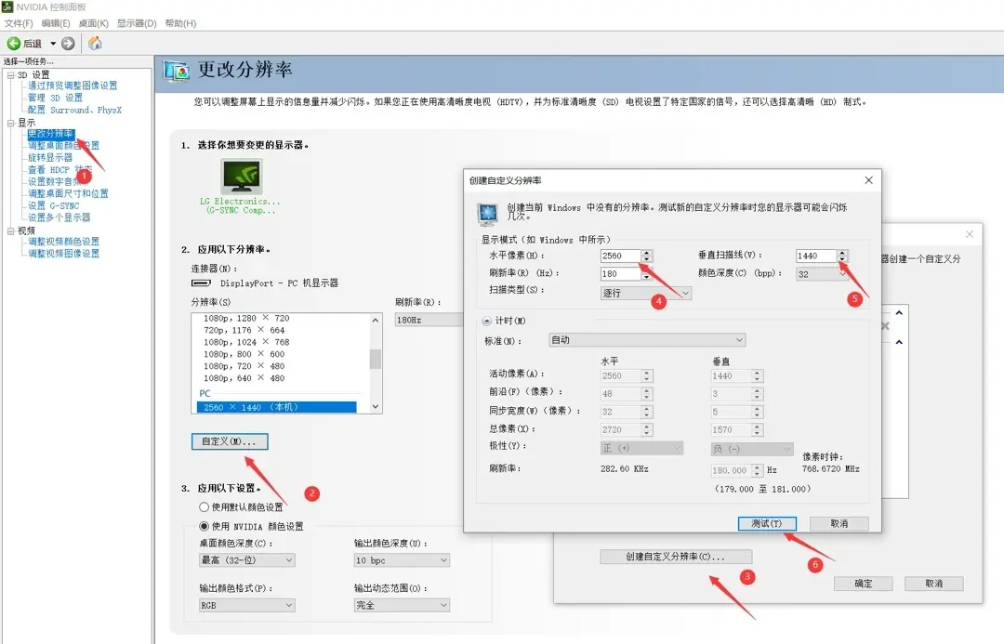Viewport: 1004px width, 644px height.
Task: Open the 标准(N) dropdown showing 自动
Action: click(647, 340)
